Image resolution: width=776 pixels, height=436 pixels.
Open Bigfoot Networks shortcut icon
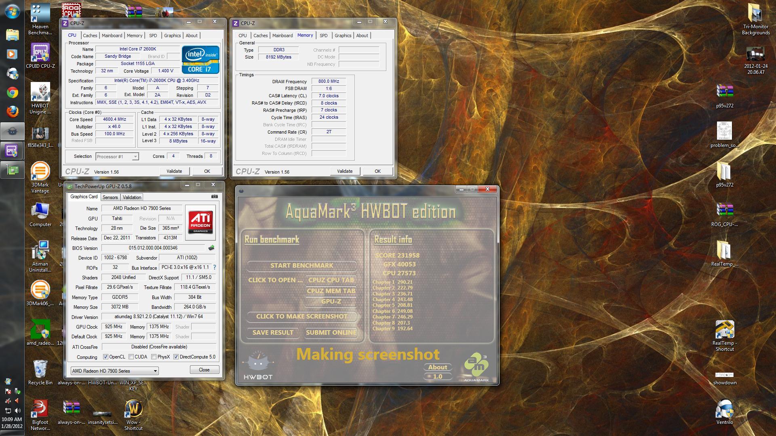click(40, 415)
